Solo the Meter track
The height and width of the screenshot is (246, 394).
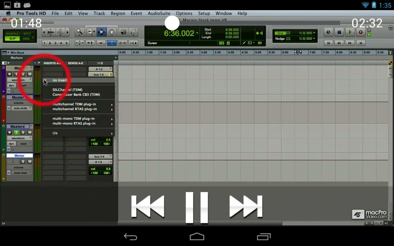(x=23, y=161)
